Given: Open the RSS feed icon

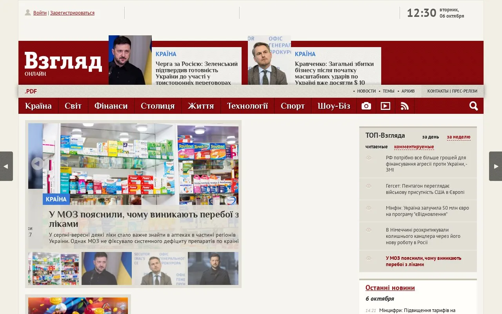Looking at the screenshot, I should tap(405, 106).
